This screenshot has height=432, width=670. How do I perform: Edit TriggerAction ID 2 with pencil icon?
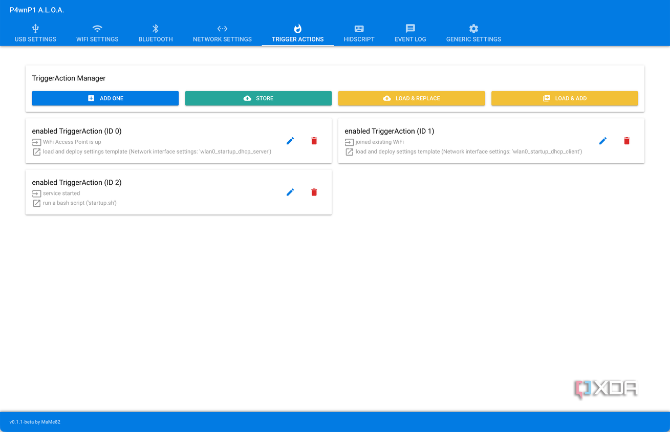[290, 192]
